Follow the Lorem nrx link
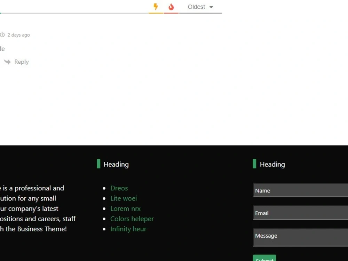This screenshot has height=261, width=348. point(125,208)
